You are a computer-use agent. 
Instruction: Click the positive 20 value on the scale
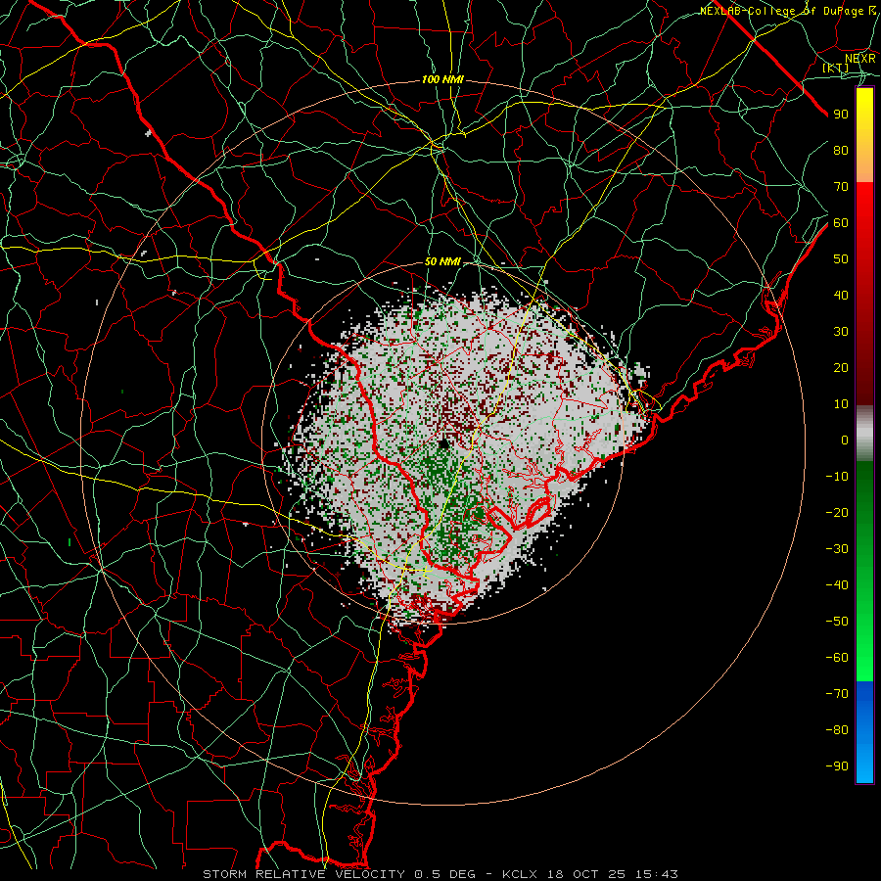[x=841, y=367]
